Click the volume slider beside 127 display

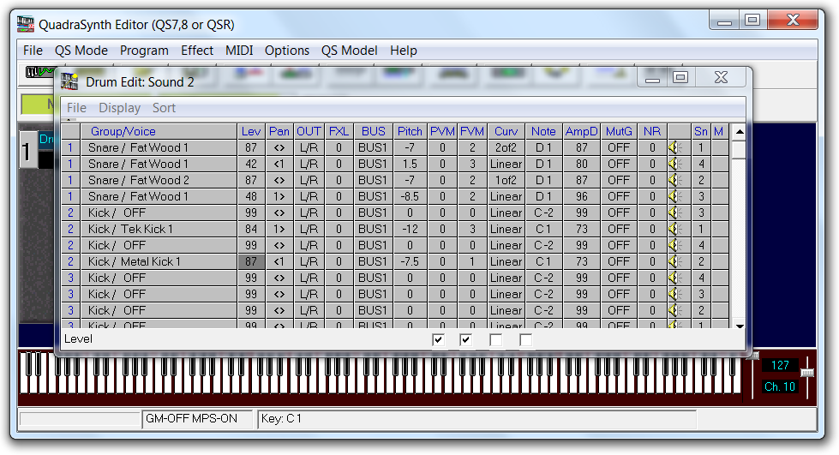pyautogui.click(x=806, y=372)
